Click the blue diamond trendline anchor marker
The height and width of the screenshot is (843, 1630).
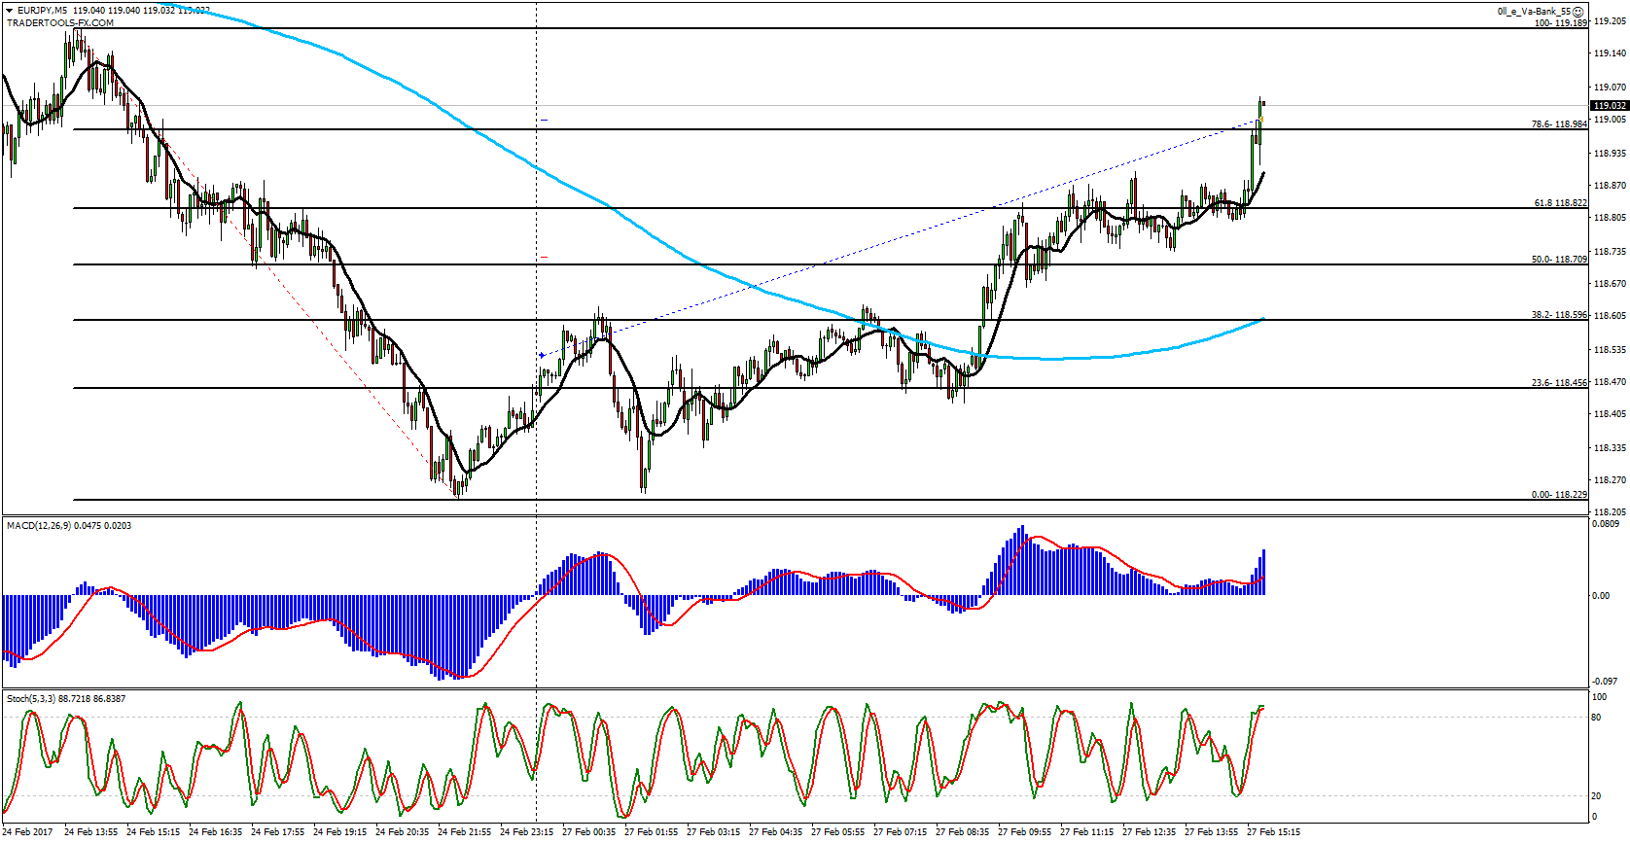[x=542, y=355]
